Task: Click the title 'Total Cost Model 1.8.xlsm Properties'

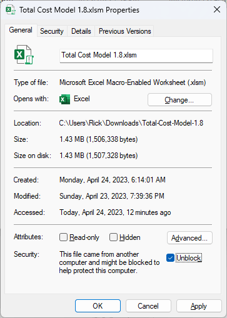Action: click(x=79, y=10)
